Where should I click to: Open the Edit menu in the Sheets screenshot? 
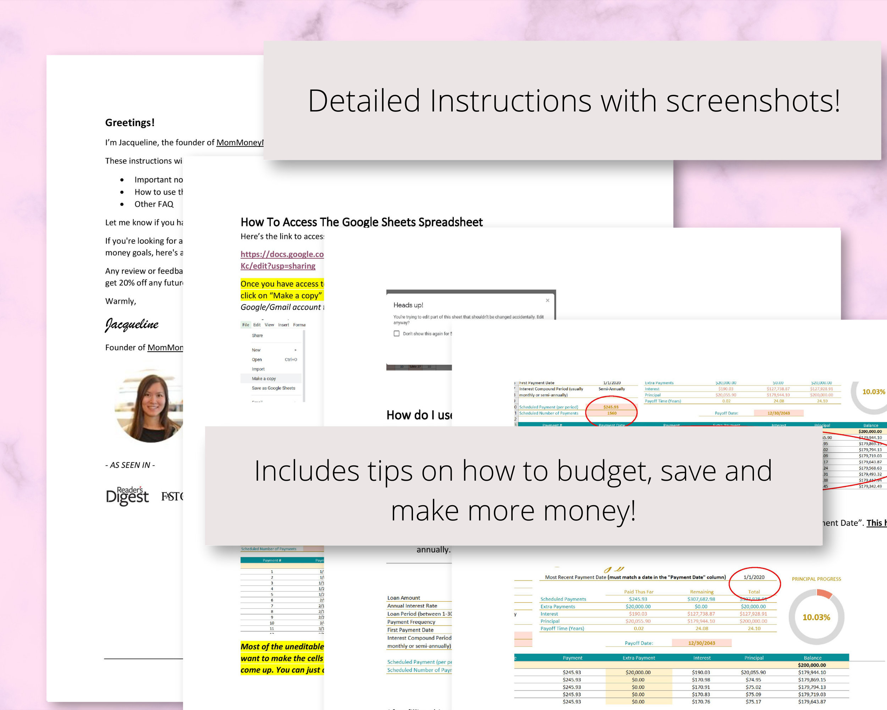(x=257, y=325)
